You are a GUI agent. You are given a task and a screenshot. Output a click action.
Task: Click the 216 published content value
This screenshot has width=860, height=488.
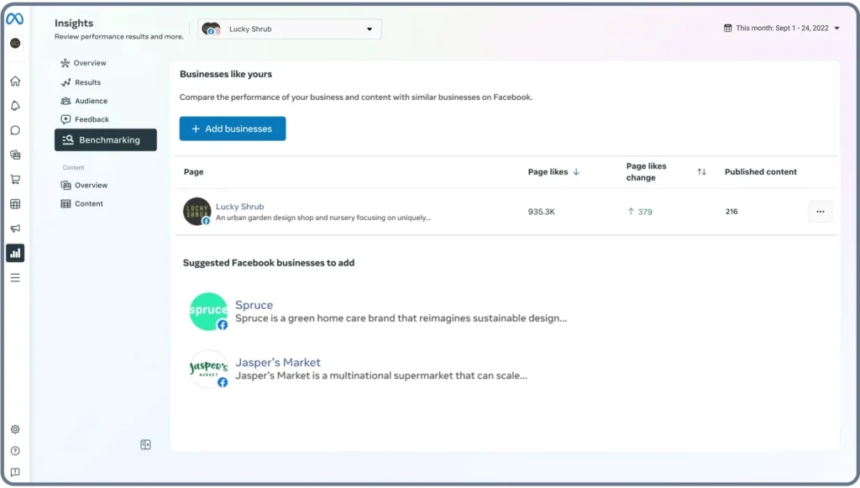point(732,212)
